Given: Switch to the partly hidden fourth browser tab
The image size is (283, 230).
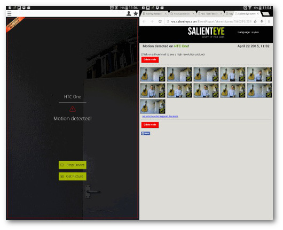Looking at the screenshot, I should [229, 14].
